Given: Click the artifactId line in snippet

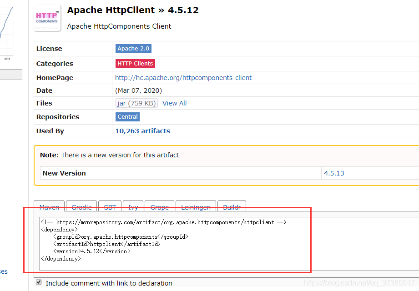Looking at the screenshot, I should [107, 244].
